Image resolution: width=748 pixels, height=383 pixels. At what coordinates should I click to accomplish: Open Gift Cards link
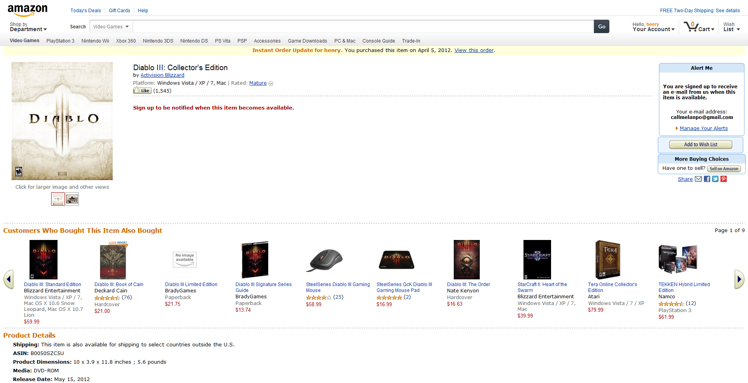tap(119, 11)
